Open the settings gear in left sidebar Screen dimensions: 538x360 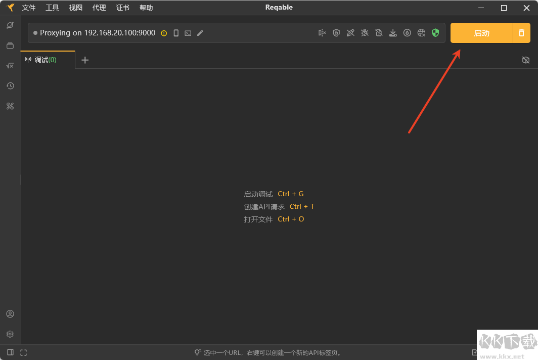pyautogui.click(x=10, y=334)
